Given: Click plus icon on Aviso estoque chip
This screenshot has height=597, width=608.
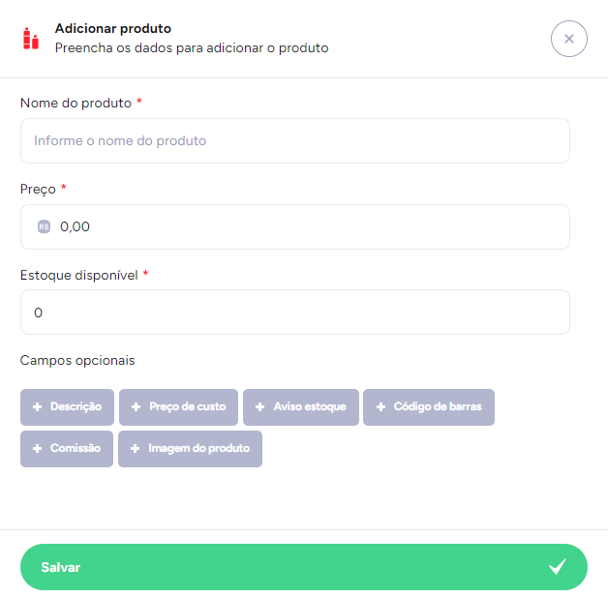Looking at the screenshot, I should [x=260, y=407].
